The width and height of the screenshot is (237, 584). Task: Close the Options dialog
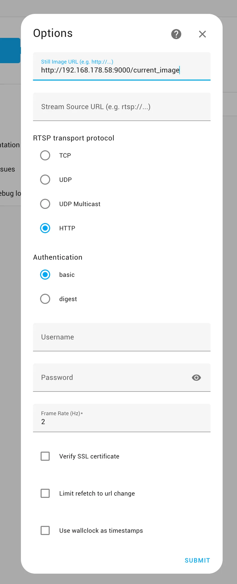[x=202, y=34]
